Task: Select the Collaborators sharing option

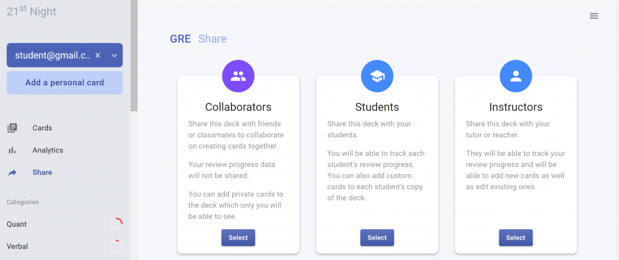Action: point(238,238)
